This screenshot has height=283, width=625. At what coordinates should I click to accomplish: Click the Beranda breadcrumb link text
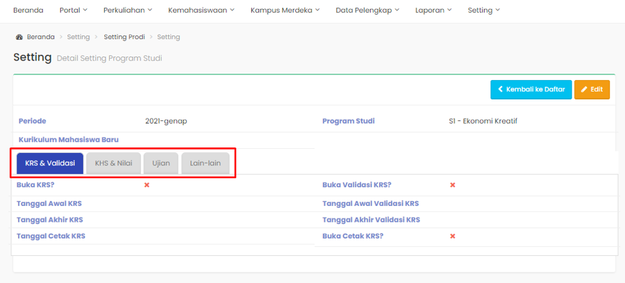pyautogui.click(x=40, y=37)
